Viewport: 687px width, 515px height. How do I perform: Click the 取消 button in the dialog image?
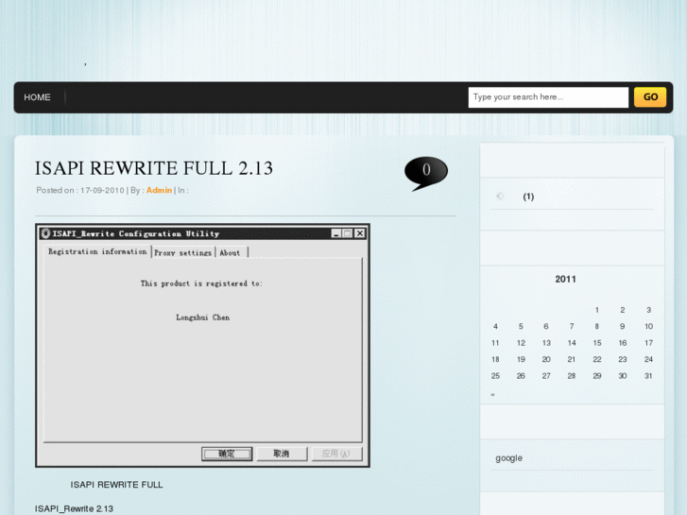pyautogui.click(x=282, y=454)
